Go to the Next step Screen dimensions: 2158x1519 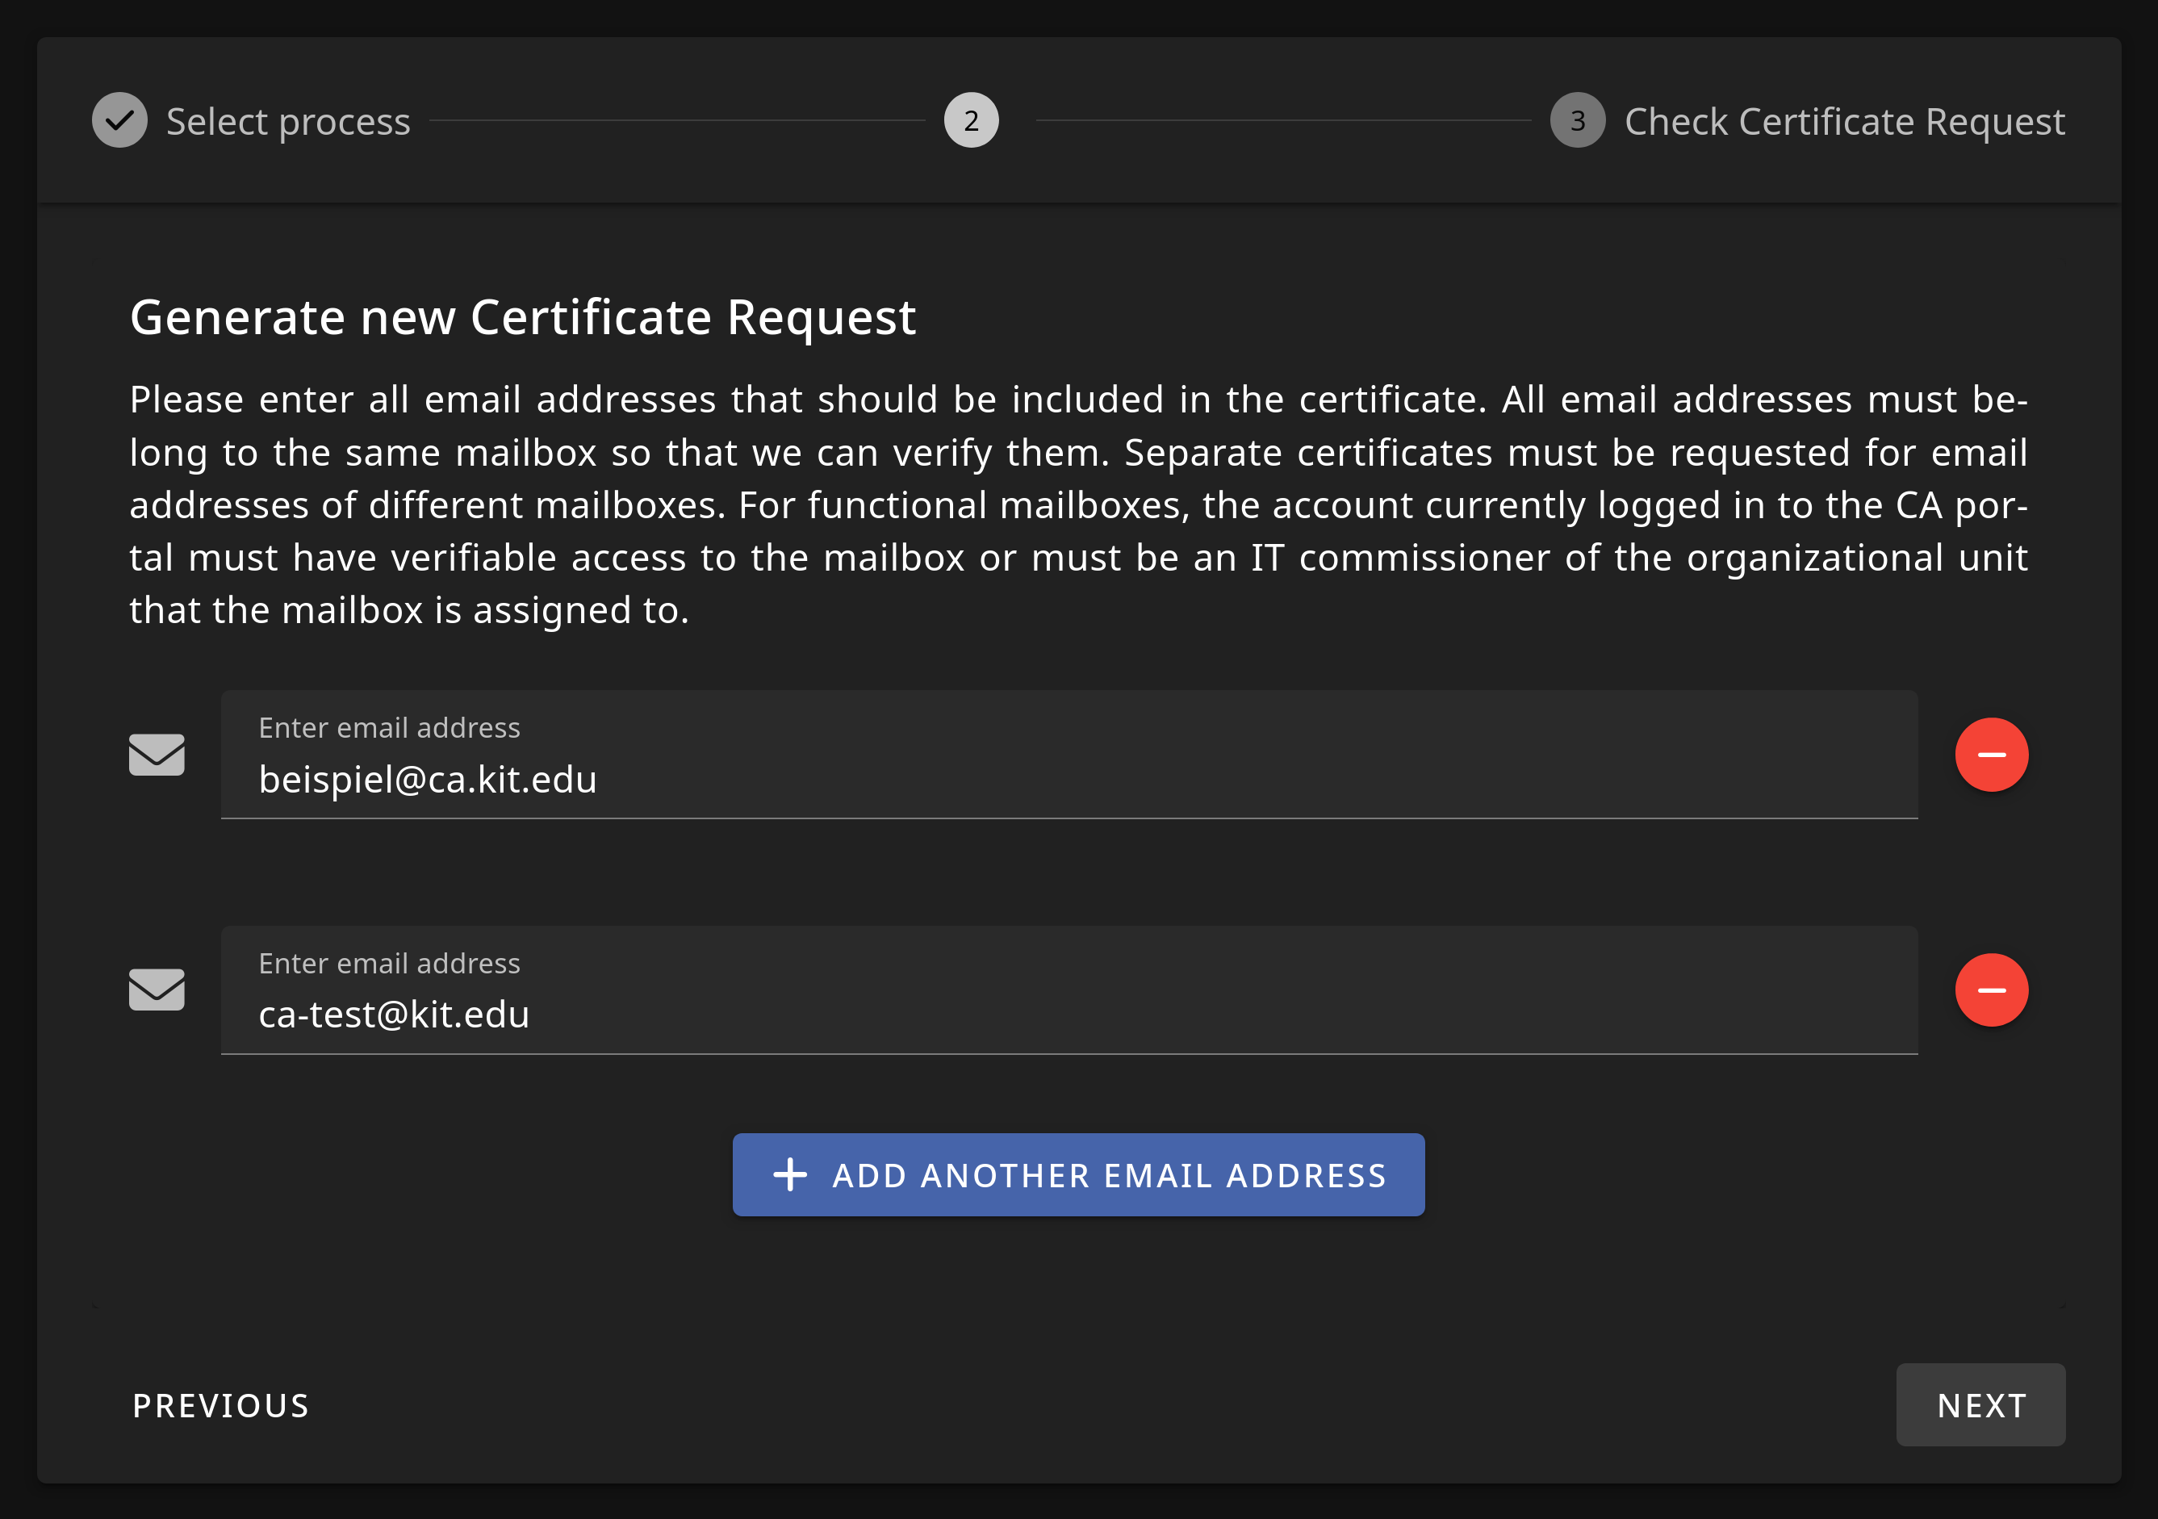point(1980,1405)
